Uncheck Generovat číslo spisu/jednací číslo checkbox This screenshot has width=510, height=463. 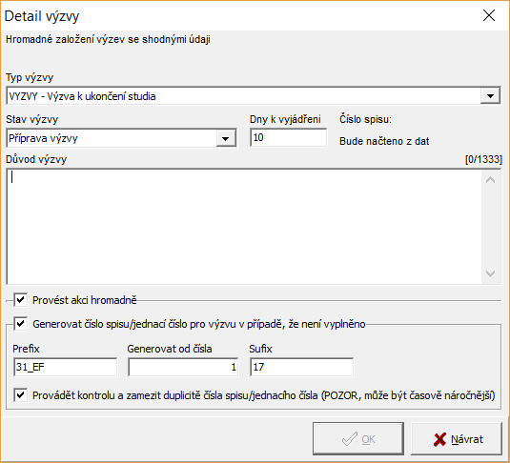point(20,324)
